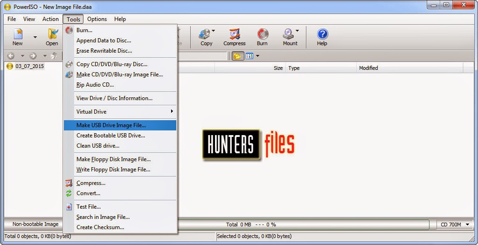Screen dimensions: 478x245
Task: Click the Up one level icon
Action: pos(54,56)
